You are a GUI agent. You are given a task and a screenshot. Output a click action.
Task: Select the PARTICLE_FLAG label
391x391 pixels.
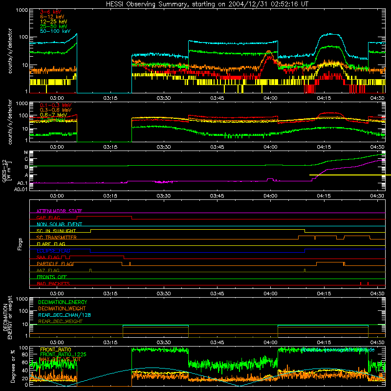[x=55, y=263]
